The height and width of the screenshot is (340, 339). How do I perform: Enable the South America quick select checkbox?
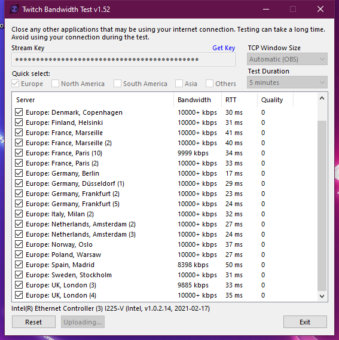[117, 84]
